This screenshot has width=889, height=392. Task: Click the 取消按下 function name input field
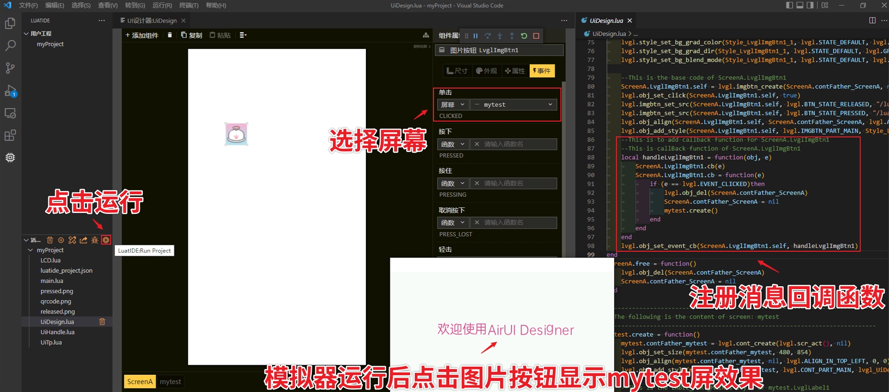tap(513, 223)
